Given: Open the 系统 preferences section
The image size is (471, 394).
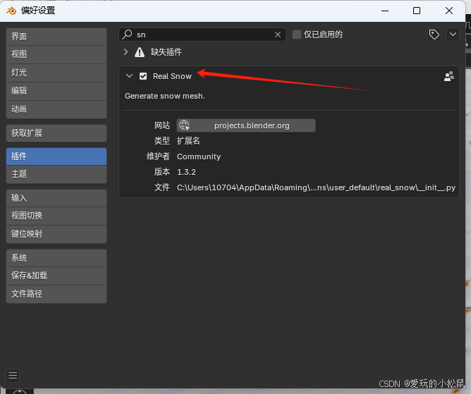Looking at the screenshot, I should [56, 258].
